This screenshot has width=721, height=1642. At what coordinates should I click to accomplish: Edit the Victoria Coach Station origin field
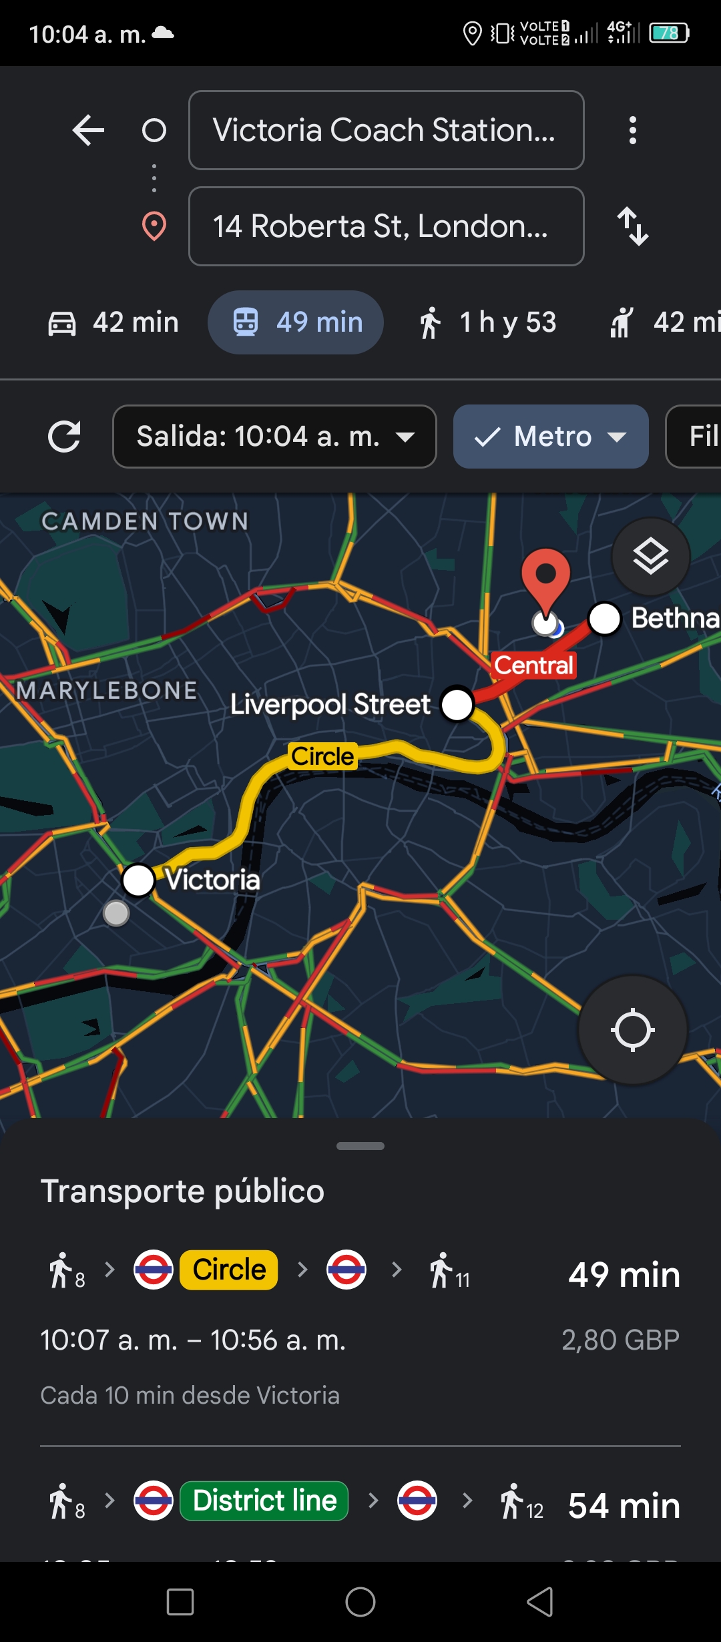pos(387,130)
